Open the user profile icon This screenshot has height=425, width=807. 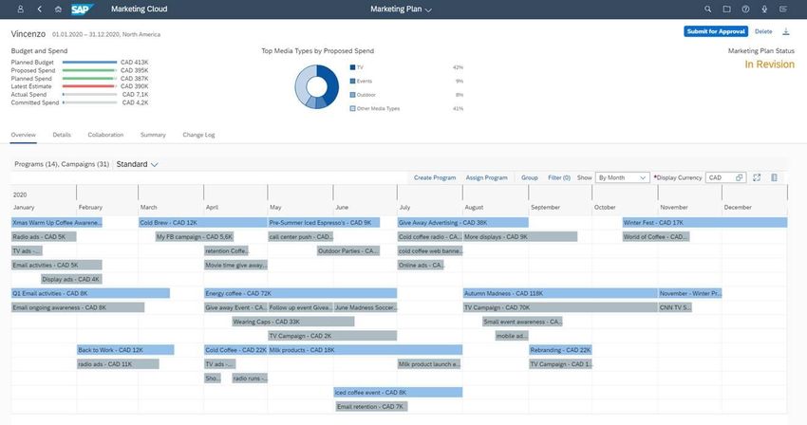pos(21,9)
